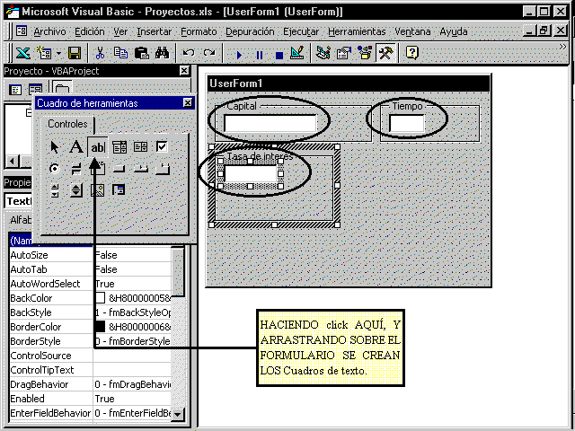Screen dimensions: 575x431
Task: Click properties list scroll down arrow
Action: pyautogui.click(x=178, y=414)
